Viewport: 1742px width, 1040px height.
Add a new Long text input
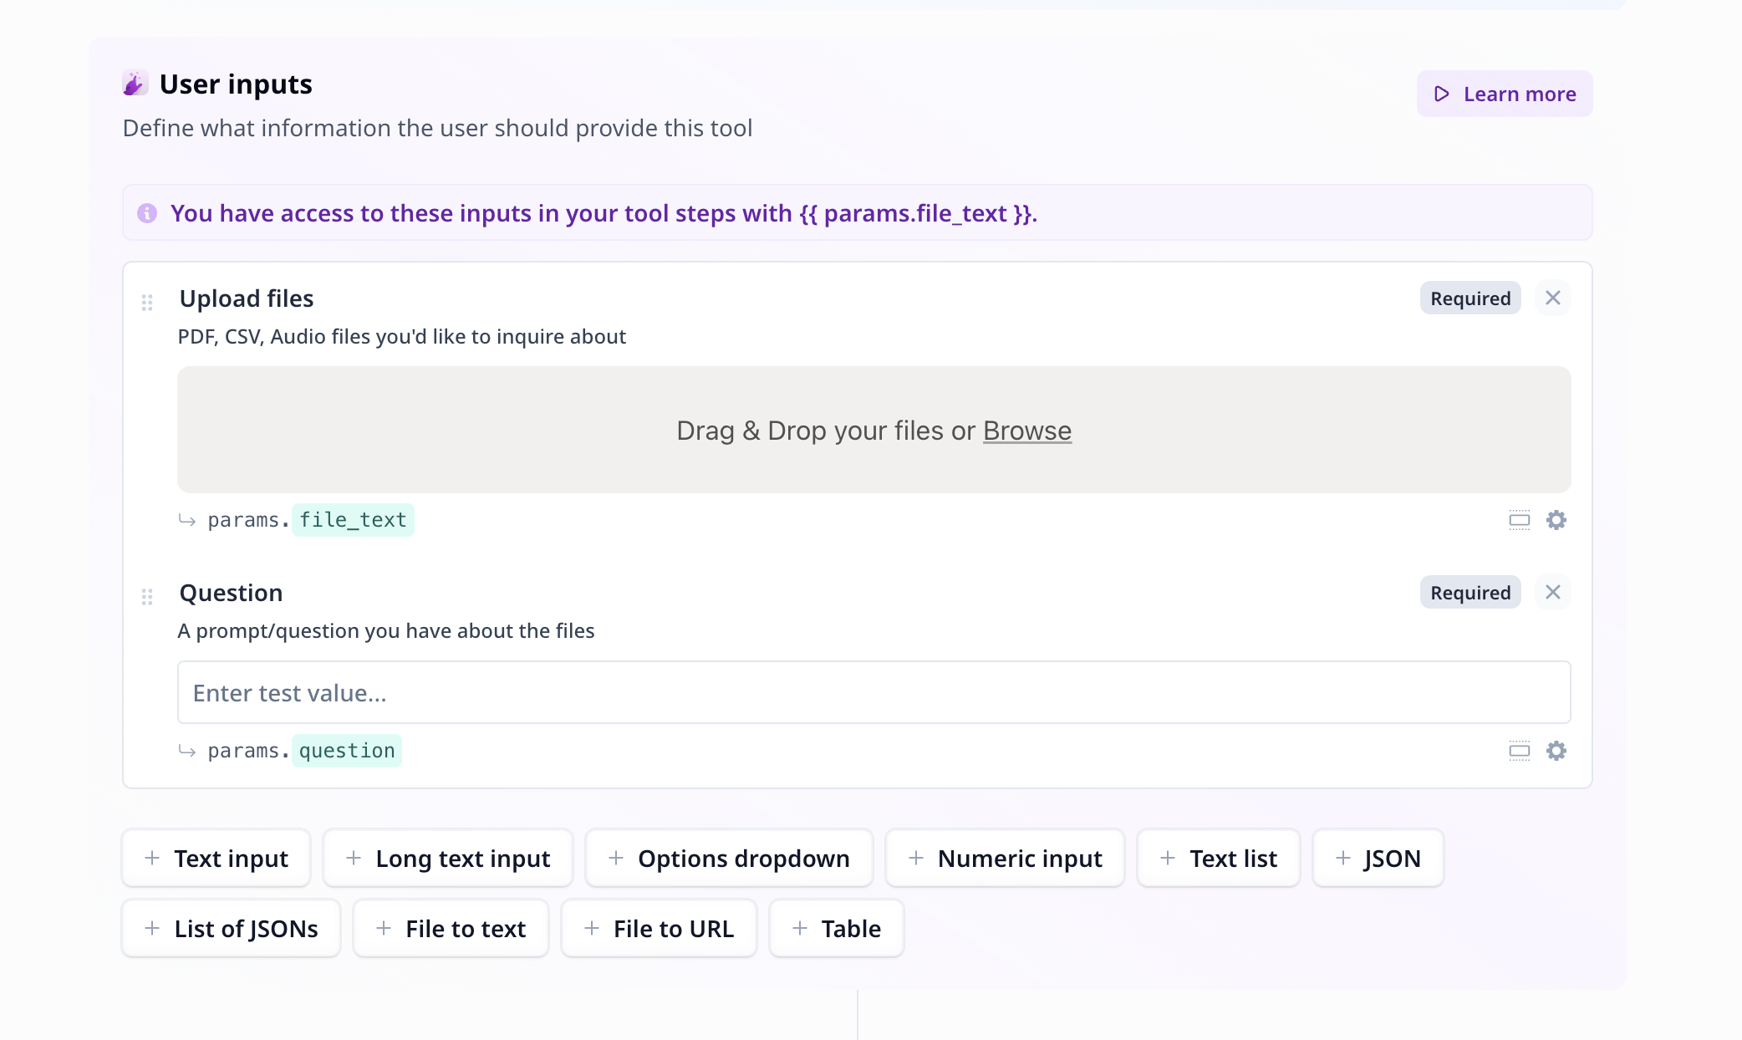click(x=448, y=858)
